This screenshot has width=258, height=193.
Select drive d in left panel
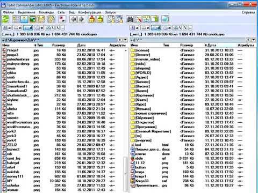[x=28, y=28]
